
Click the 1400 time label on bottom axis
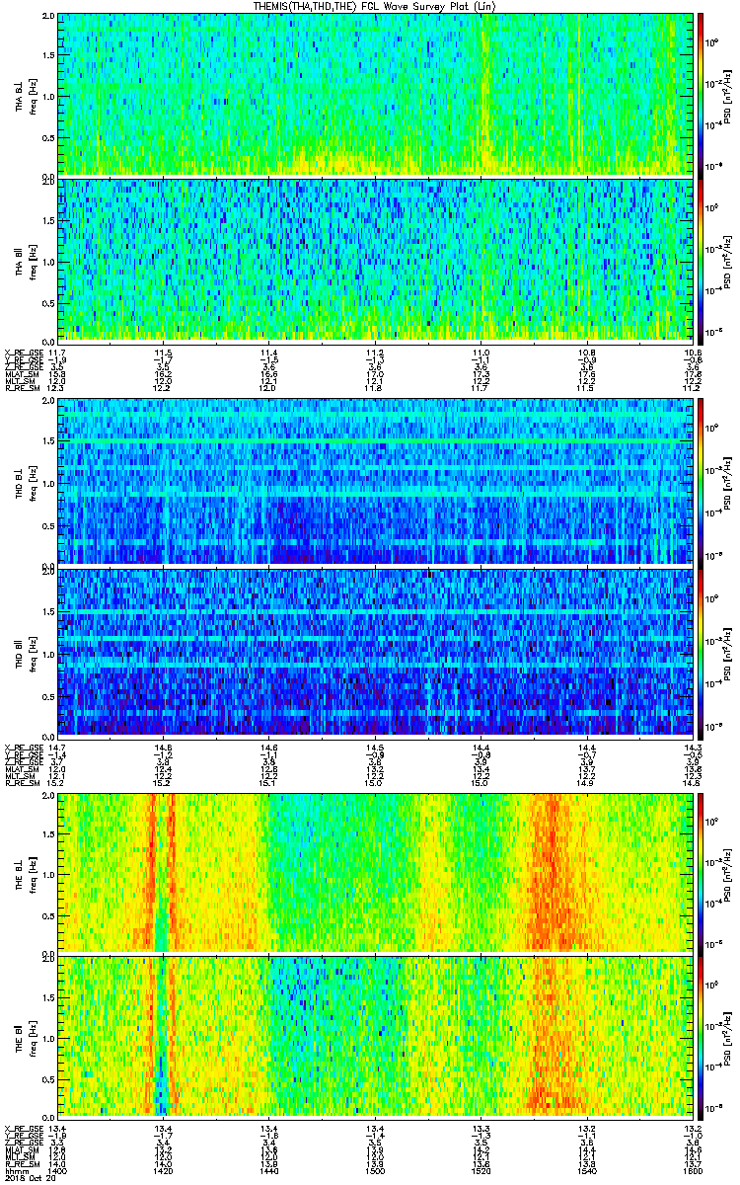pos(57,1169)
